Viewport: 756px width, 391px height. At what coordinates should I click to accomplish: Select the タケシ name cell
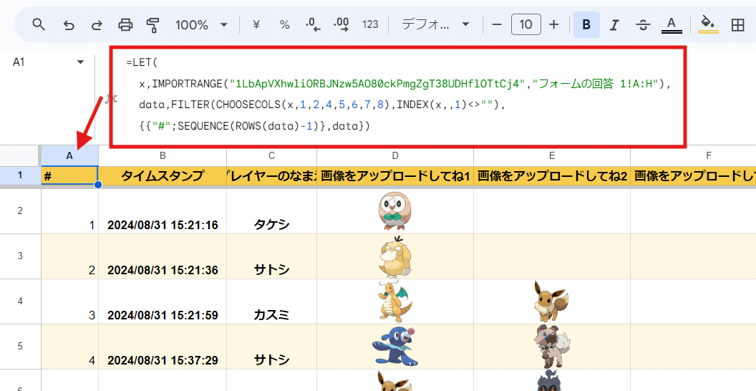pyautogui.click(x=272, y=211)
